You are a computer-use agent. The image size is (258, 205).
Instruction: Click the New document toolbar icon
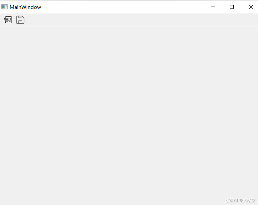tap(8, 20)
